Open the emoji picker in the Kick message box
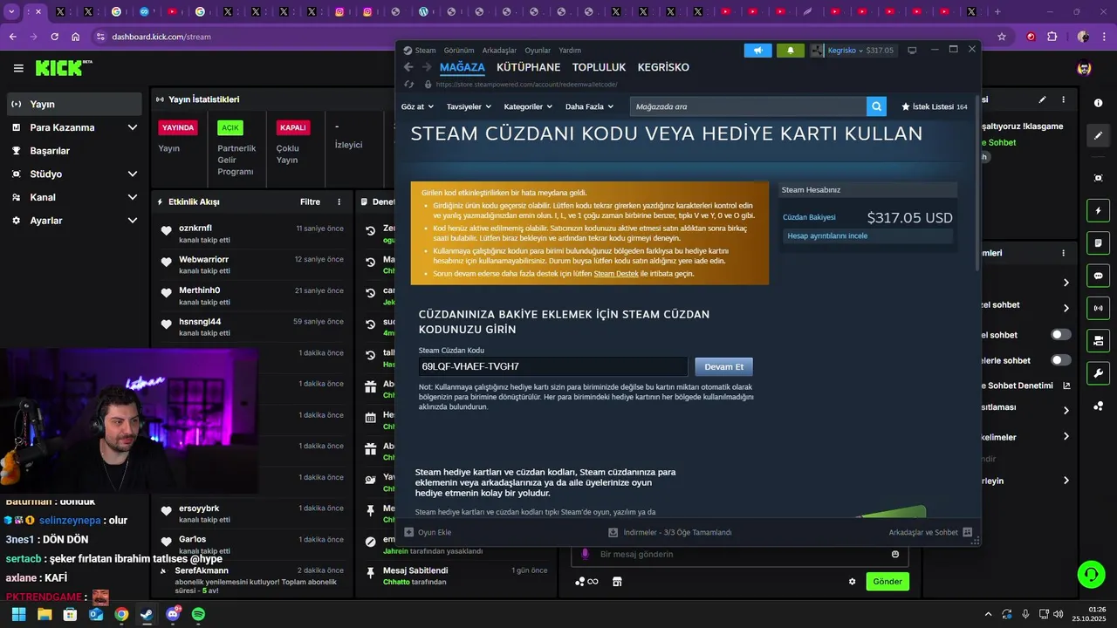 tap(895, 554)
